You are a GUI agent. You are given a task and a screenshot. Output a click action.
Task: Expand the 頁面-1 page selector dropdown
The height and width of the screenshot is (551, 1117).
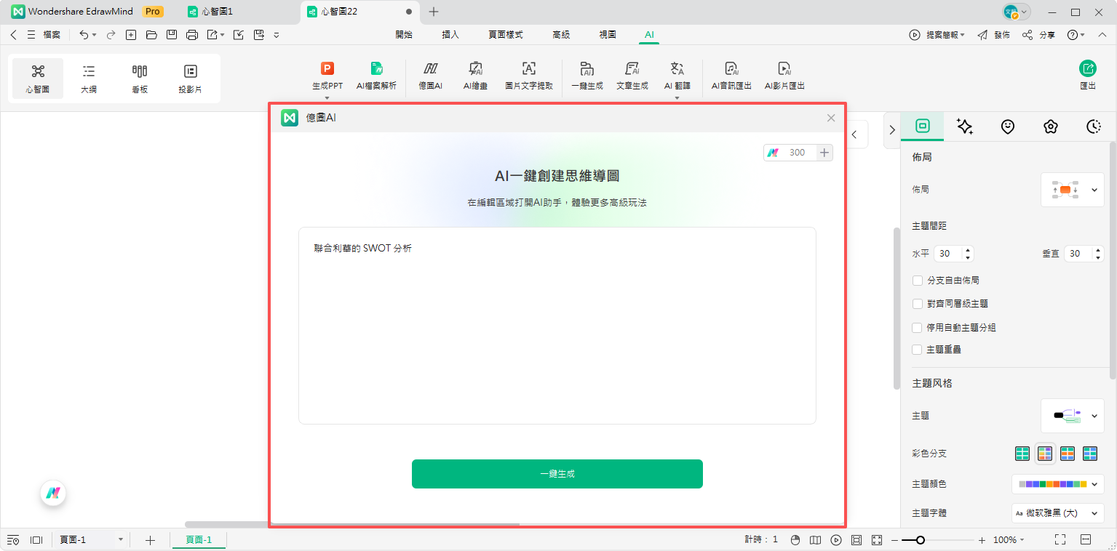(120, 539)
